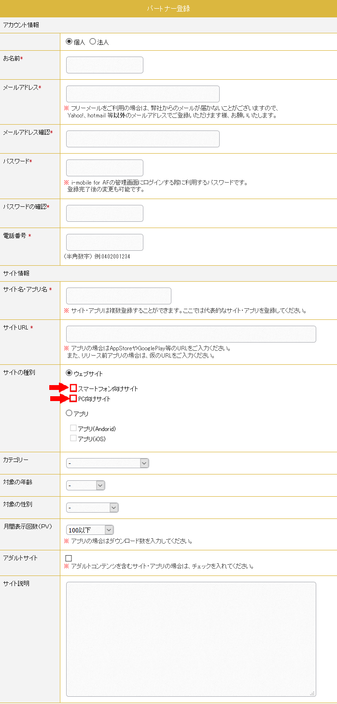
Task: Open the 月間表示回数(PV) dropdown
Action: tap(90, 530)
